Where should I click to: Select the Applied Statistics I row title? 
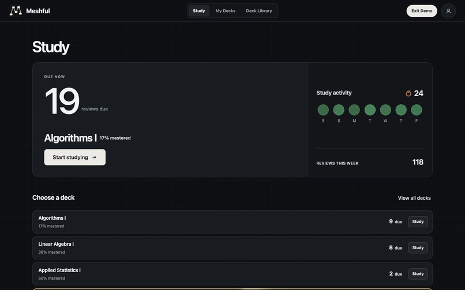coord(59,270)
